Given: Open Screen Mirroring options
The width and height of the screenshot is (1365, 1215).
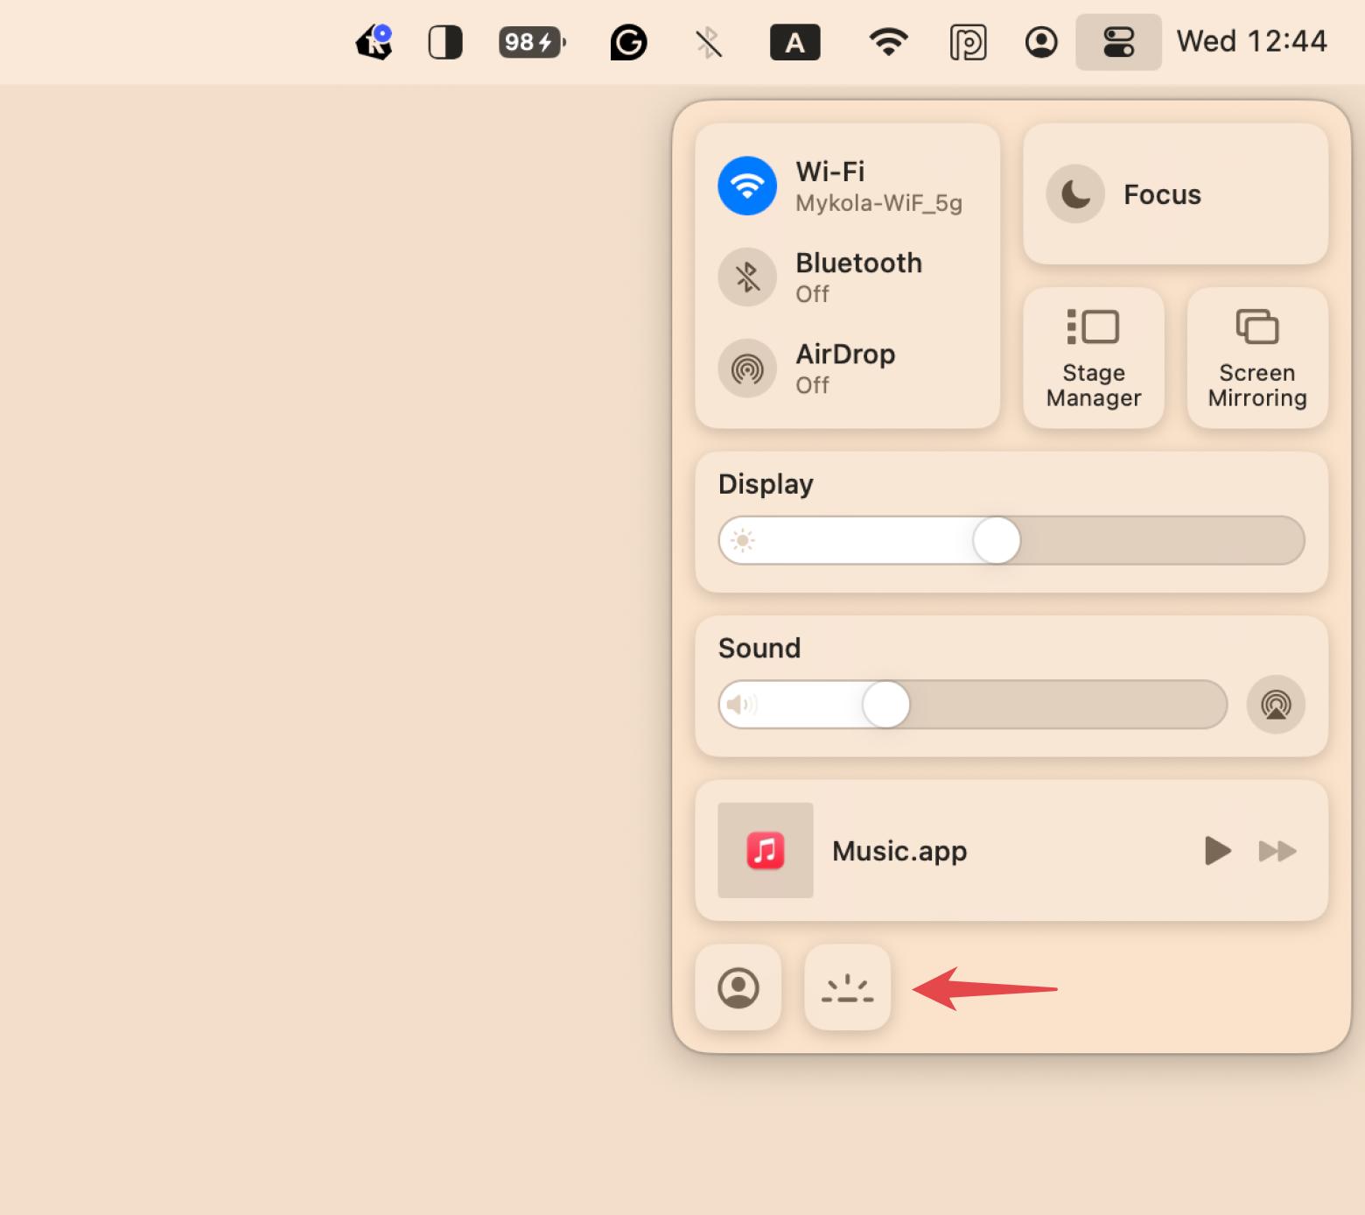Looking at the screenshot, I should (1256, 358).
